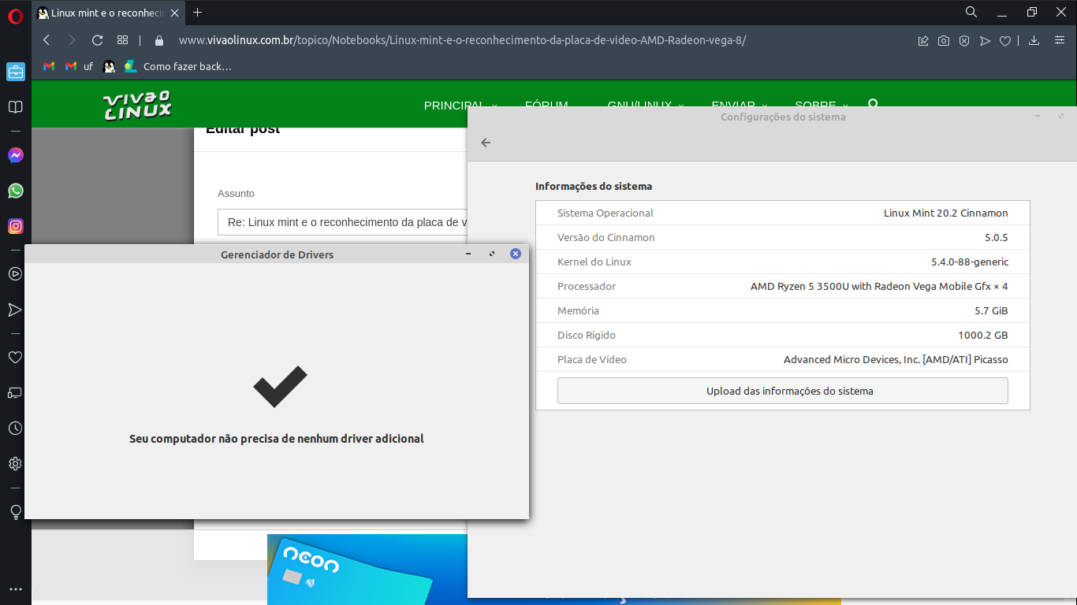The height and width of the screenshot is (605, 1077).
Task: Select the 1000.2 GB disk value
Action: 983,335
